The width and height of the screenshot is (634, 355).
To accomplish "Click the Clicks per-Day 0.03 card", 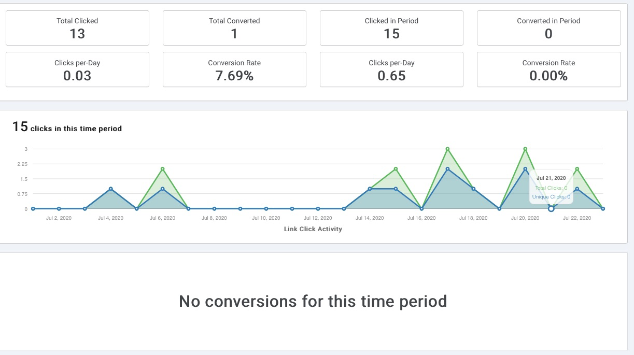I will pyautogui.click(x=77, y=69).
